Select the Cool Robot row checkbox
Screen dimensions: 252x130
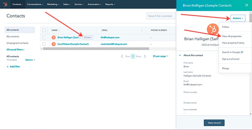[44, 44]
